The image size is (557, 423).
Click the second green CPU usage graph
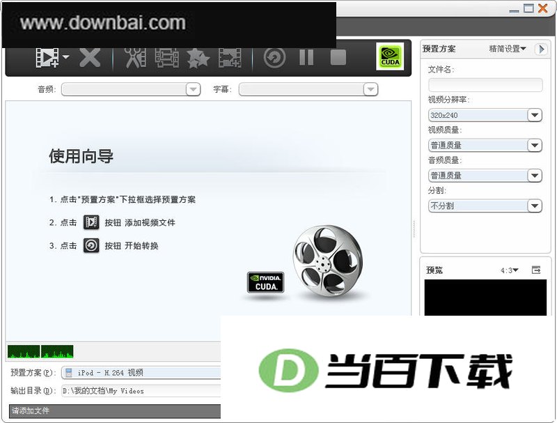pyautogui.click(x=57, y=351)
